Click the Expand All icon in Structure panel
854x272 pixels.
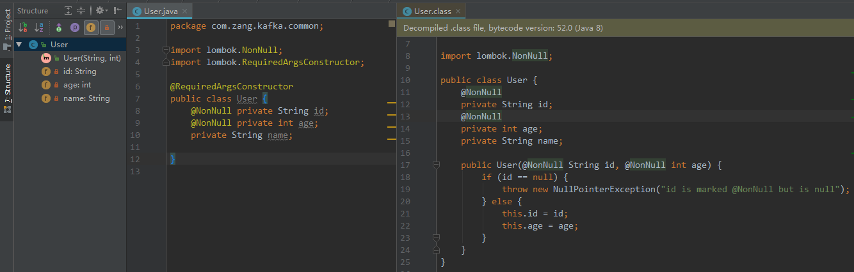(68, 11)
